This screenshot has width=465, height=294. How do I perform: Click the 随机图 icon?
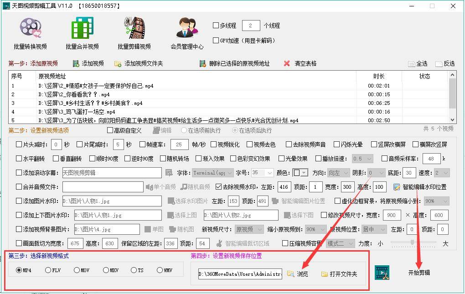tap(172, 229)
